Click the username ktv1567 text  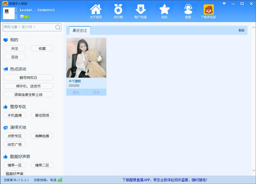click(x=37, y=10)
